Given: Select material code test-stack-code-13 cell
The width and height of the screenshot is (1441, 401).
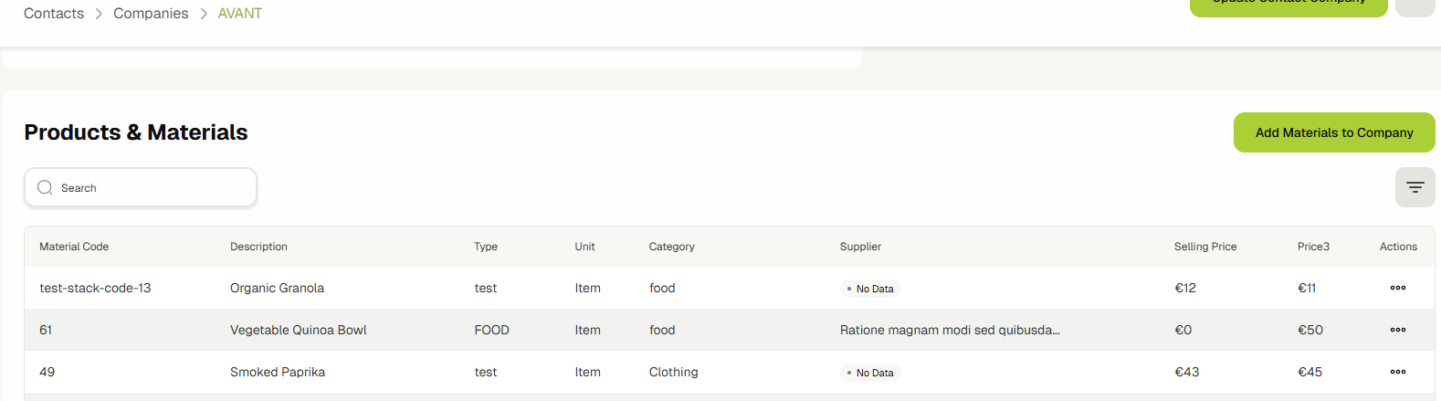Looking at the screenshot, I should [95, 288].
